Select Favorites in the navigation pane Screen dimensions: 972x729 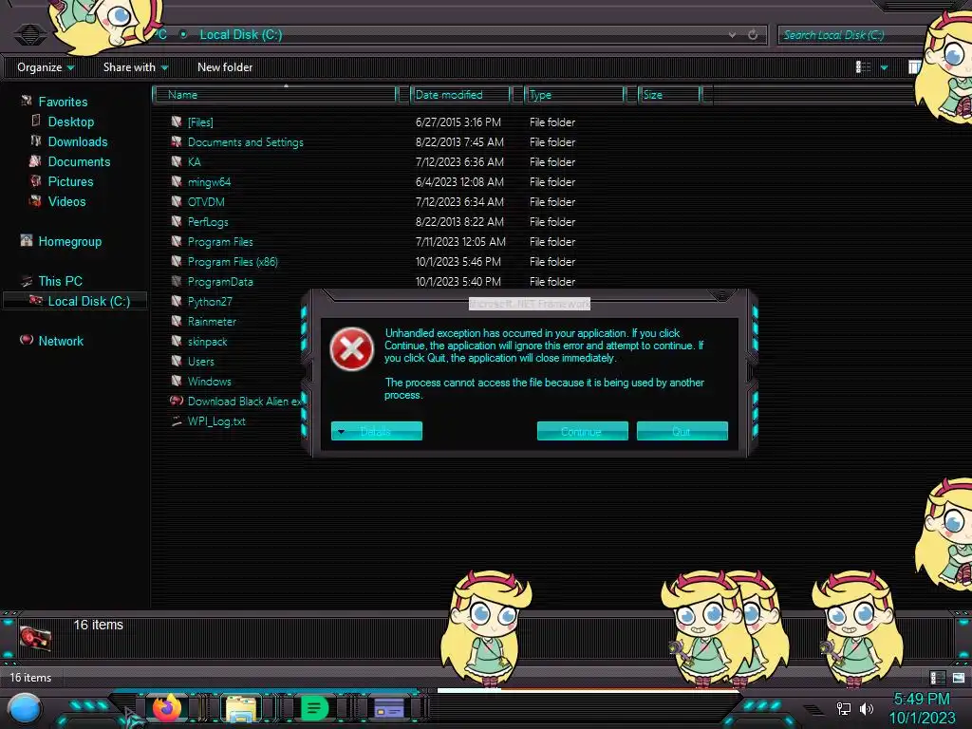click(63, 102)
